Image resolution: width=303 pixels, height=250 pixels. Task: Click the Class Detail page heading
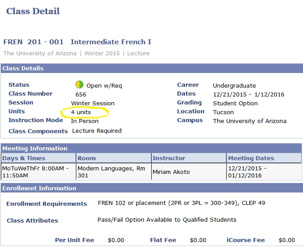coord(33,11)
